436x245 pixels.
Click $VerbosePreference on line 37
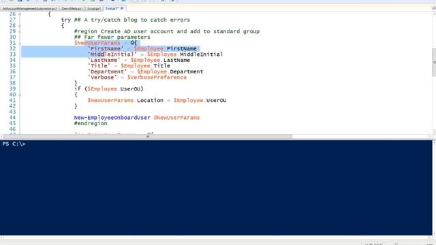[157, 77]
